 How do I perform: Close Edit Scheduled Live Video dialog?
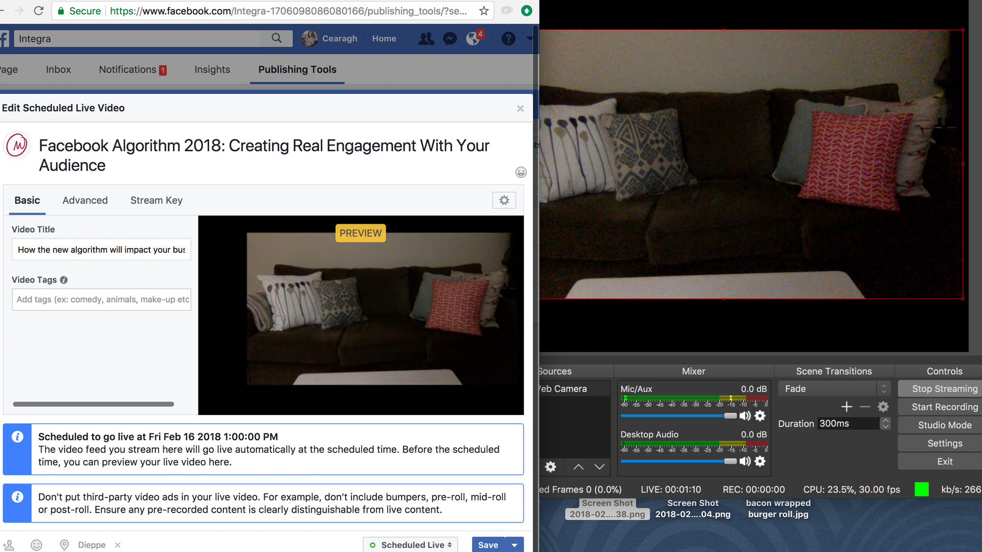coord(520,108)
